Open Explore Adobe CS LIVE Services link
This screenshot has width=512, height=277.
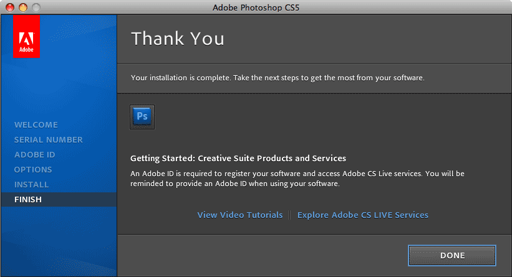[x=363, y=215]
